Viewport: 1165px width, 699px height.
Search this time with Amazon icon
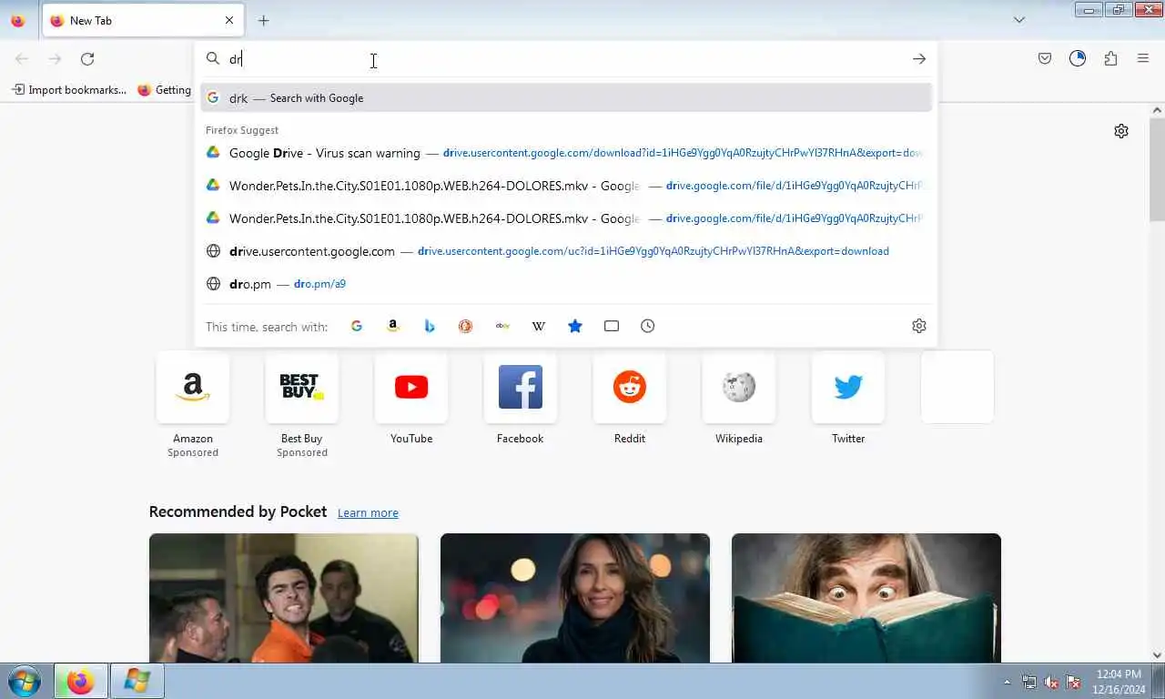[393, 326]
